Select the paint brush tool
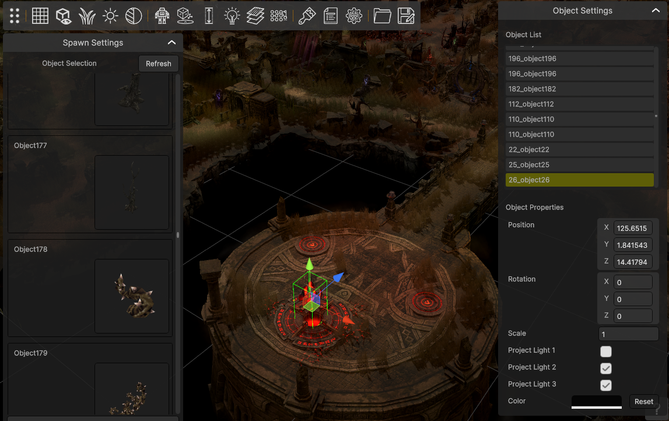Image resolution: width=669 pixels, height=421 pixels. [x=307, y=16]
